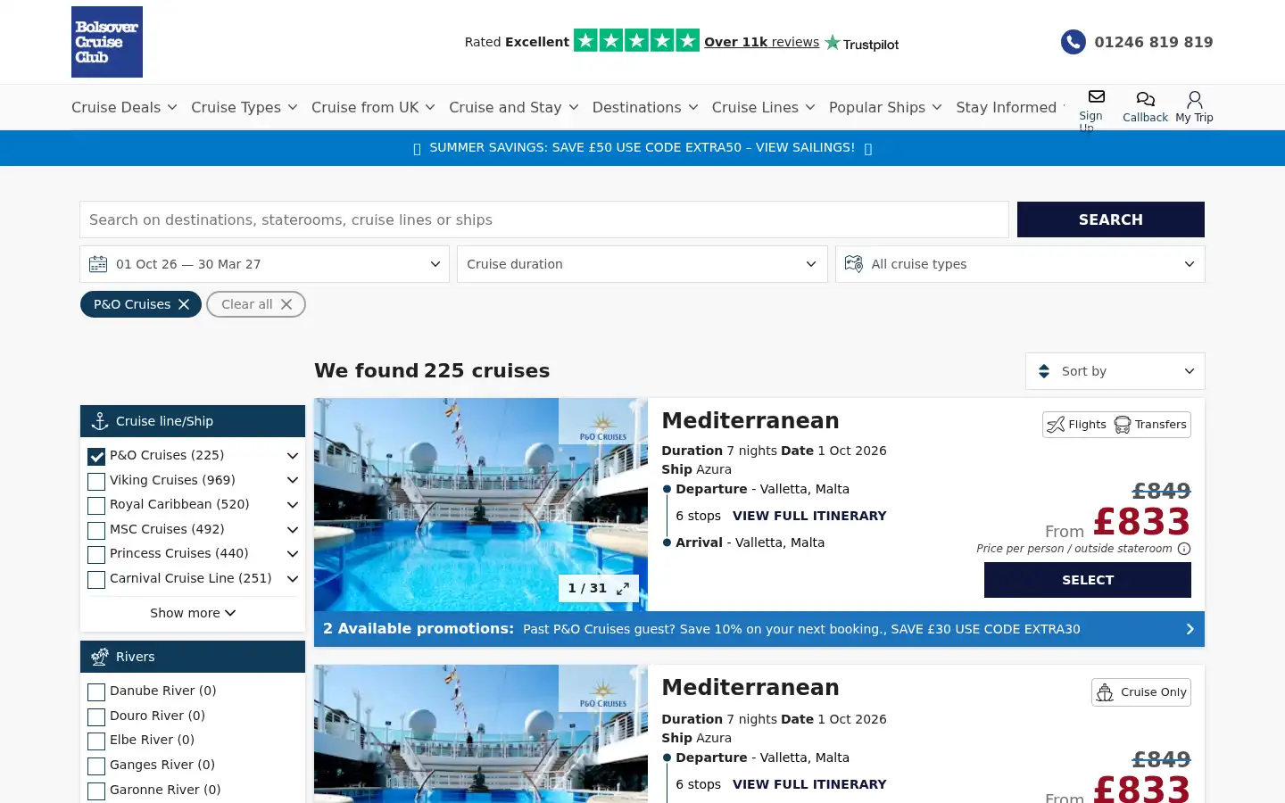Screen dimensions: 1285x803
Task: Open the Cruise and Stay menu
Action: (514, 107)
